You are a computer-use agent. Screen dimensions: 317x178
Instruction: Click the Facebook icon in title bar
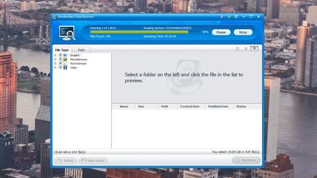(221, 17)
